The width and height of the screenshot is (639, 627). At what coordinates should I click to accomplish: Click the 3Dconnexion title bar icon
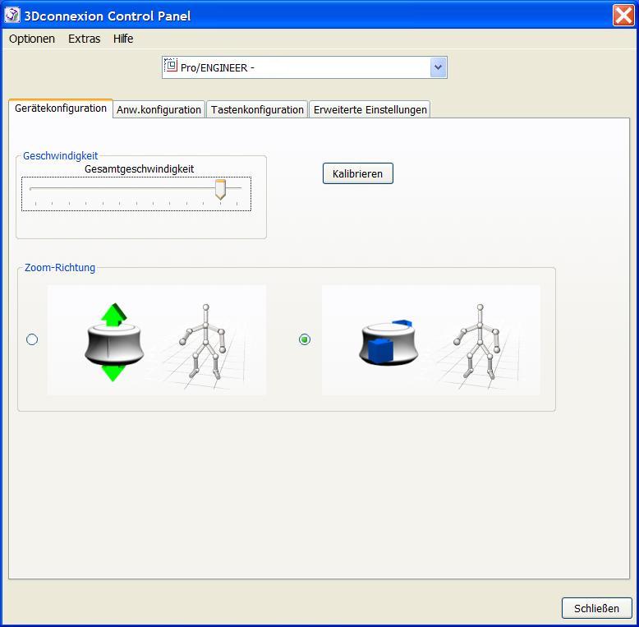11,16
